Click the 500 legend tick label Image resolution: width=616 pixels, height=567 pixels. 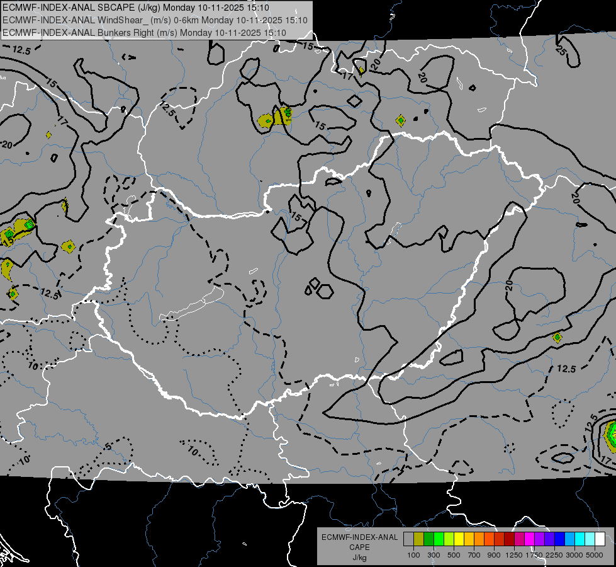point(454,555)
